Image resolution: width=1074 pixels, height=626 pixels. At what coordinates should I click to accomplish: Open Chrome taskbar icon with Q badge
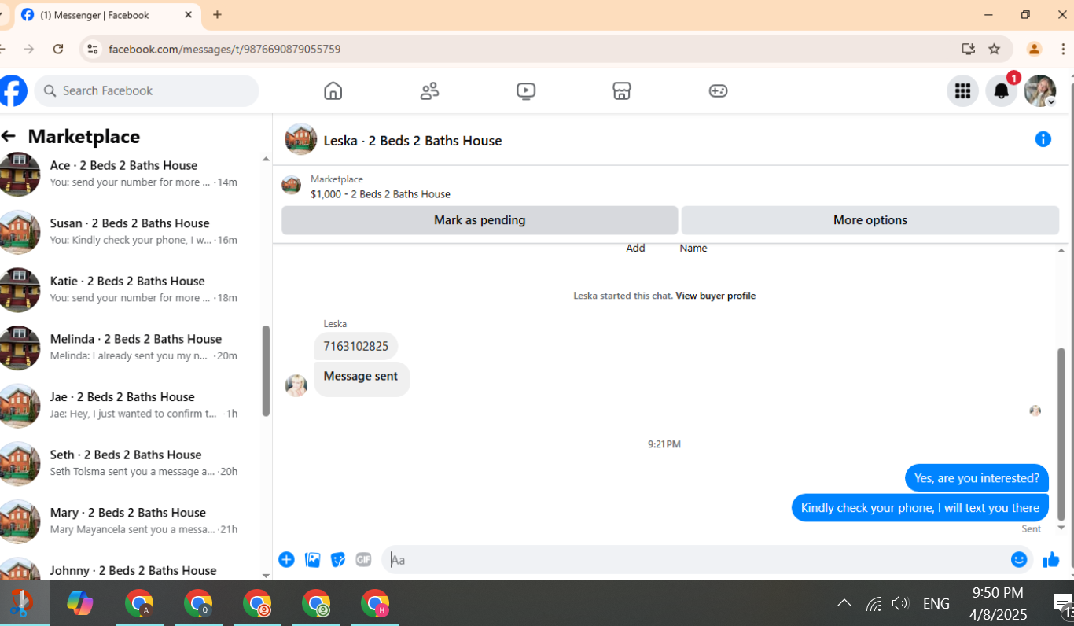(x=198, y=603)
